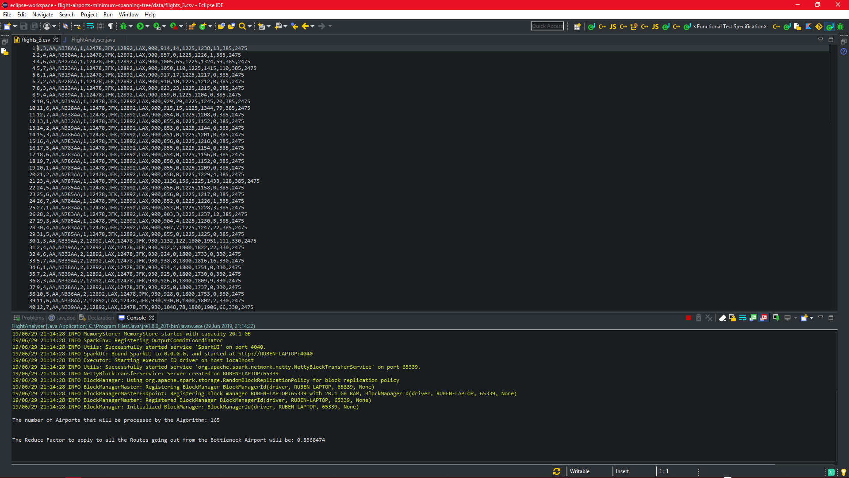Click the Quick Access search input field
This screenshot has width=849, height=478.
[547, 26]
